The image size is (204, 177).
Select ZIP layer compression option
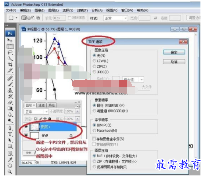pos(94,162)
